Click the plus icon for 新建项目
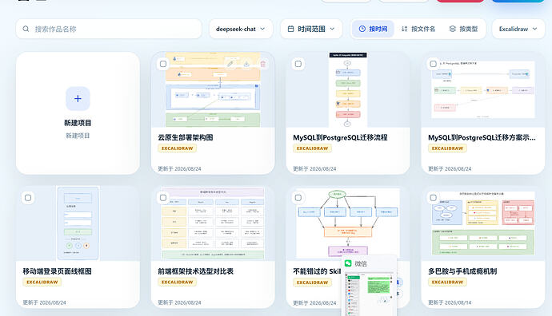Screen dimensions: 552x316 [x=78, y=99]
